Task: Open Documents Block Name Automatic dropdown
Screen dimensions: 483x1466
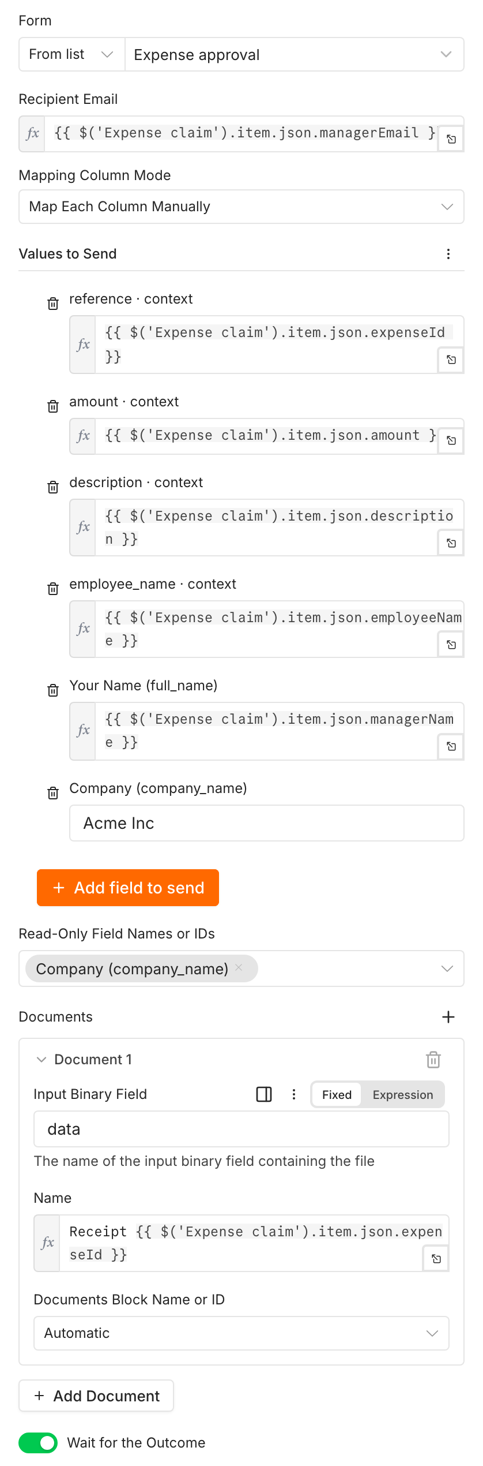Action: [x=241, y=1333]
